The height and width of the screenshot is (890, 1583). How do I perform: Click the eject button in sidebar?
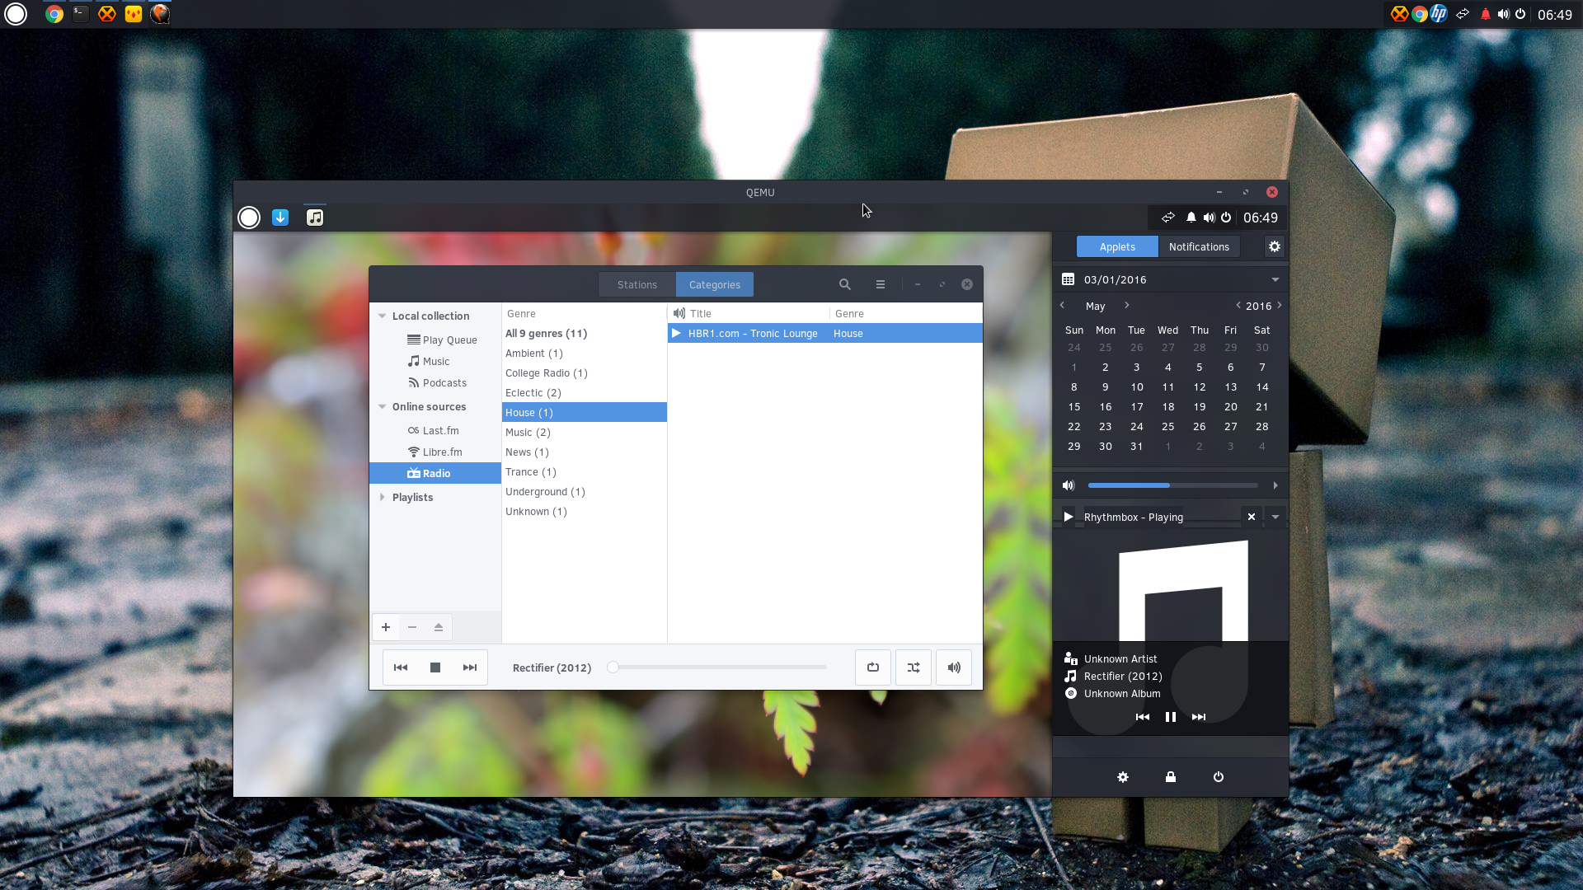(x=439, y=627)
